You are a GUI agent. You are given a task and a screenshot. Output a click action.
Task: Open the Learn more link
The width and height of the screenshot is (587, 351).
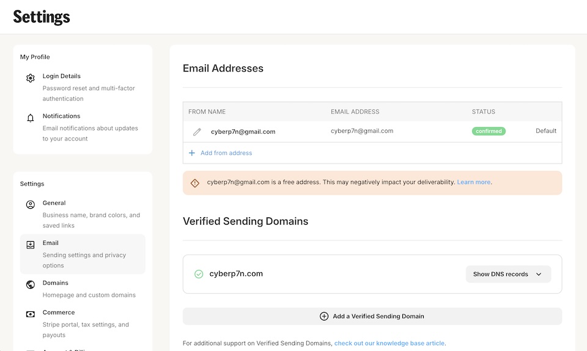[x=473, y=182]
